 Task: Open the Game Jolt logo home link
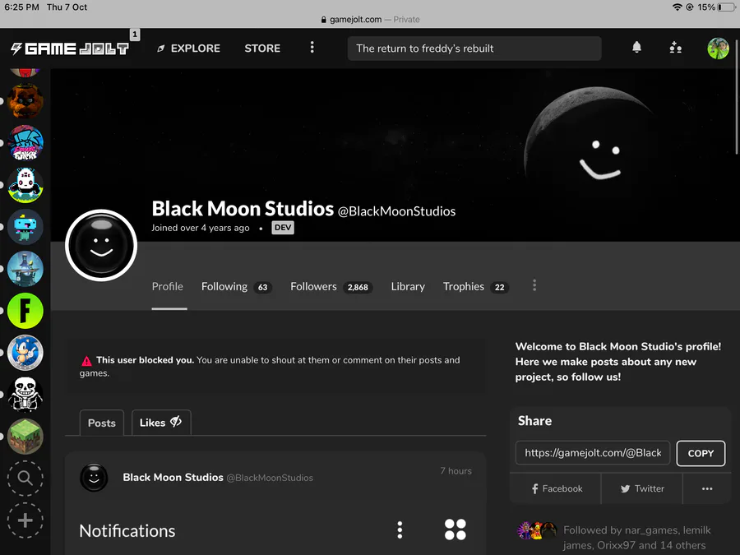[70, 49]
